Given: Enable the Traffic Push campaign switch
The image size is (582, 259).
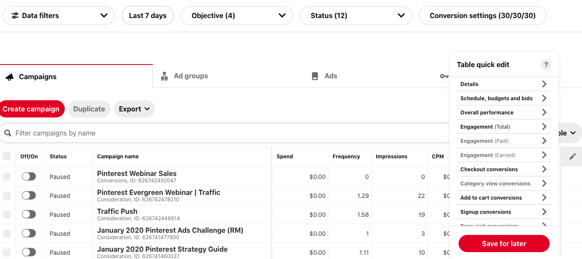Looking at the screenshot, I should 29,215.
